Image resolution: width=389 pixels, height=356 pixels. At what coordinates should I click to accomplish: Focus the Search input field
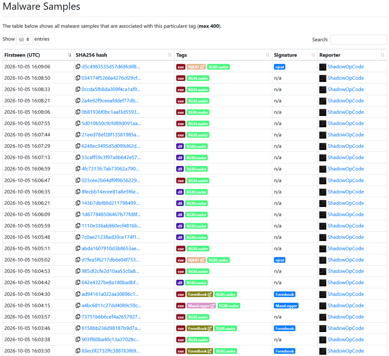click(x=359, y=40)
